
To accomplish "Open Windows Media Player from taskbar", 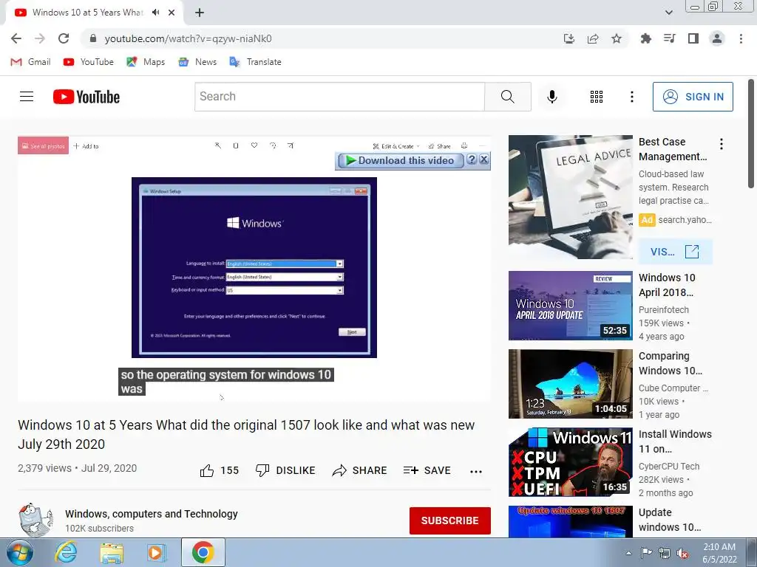I will pos(156,552).
